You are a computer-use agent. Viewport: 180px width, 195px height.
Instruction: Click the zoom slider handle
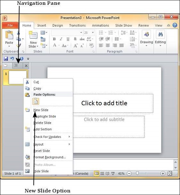tap(137, 173)
